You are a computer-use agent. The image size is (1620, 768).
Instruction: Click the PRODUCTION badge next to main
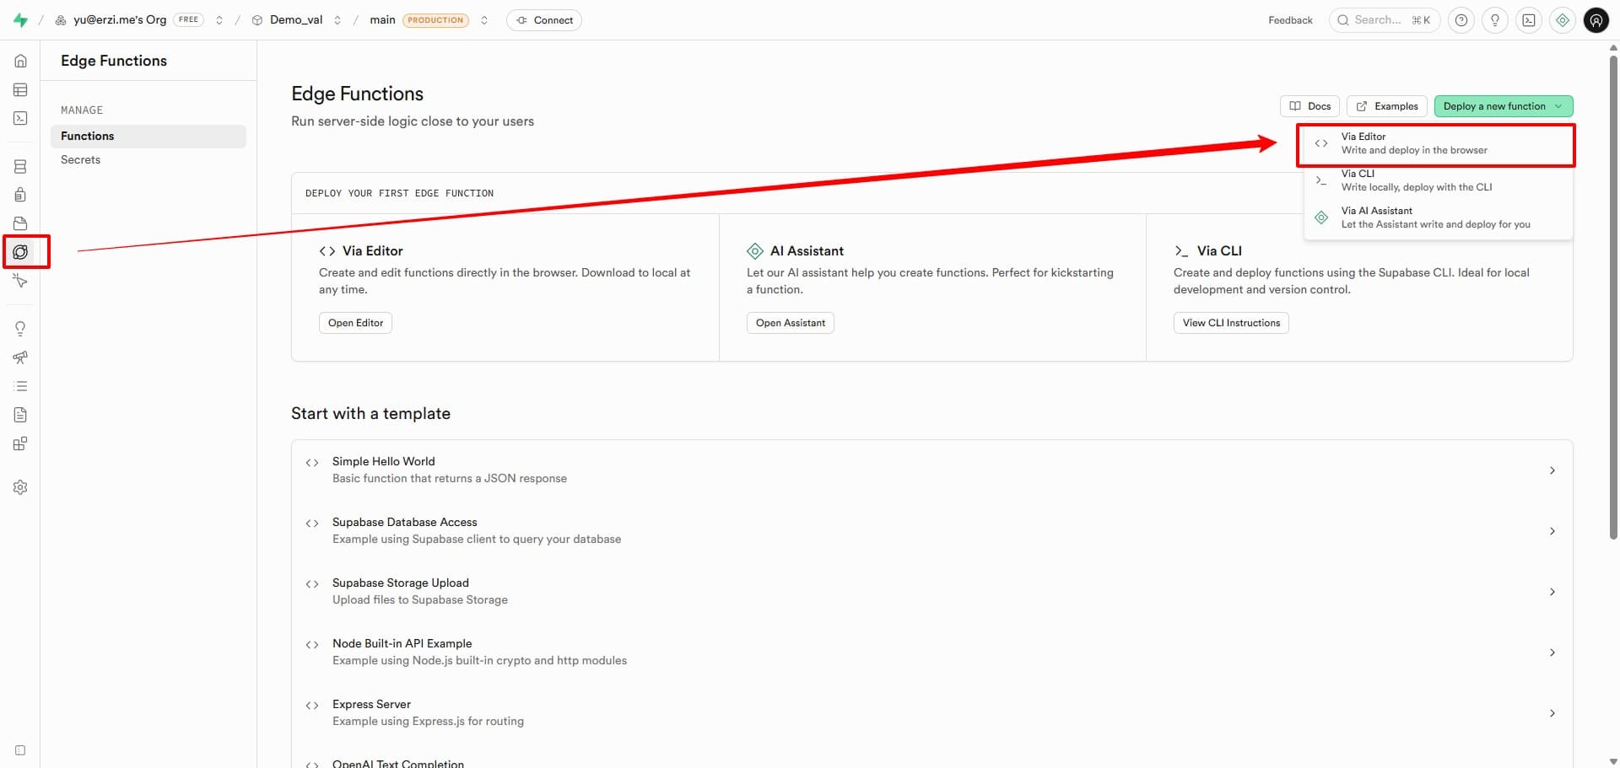[x=435, y=20]
